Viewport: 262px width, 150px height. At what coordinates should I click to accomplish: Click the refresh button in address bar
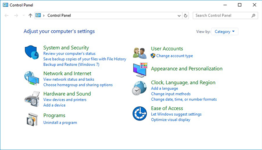pos(186,16)
